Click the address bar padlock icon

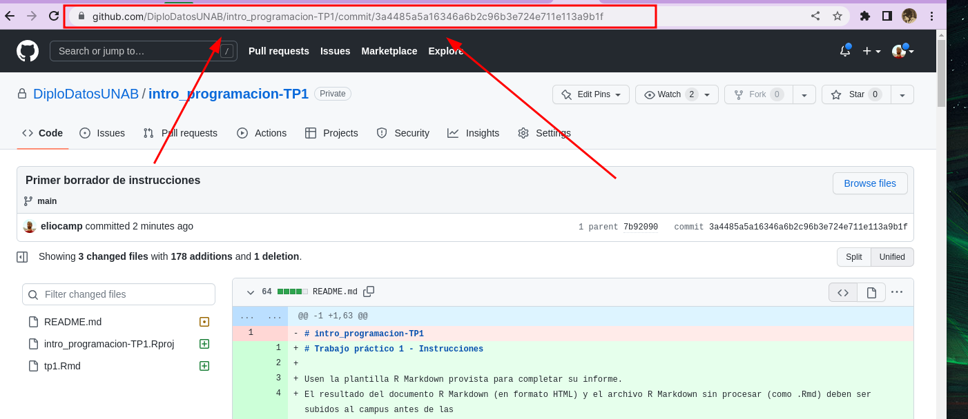[81, 16]
